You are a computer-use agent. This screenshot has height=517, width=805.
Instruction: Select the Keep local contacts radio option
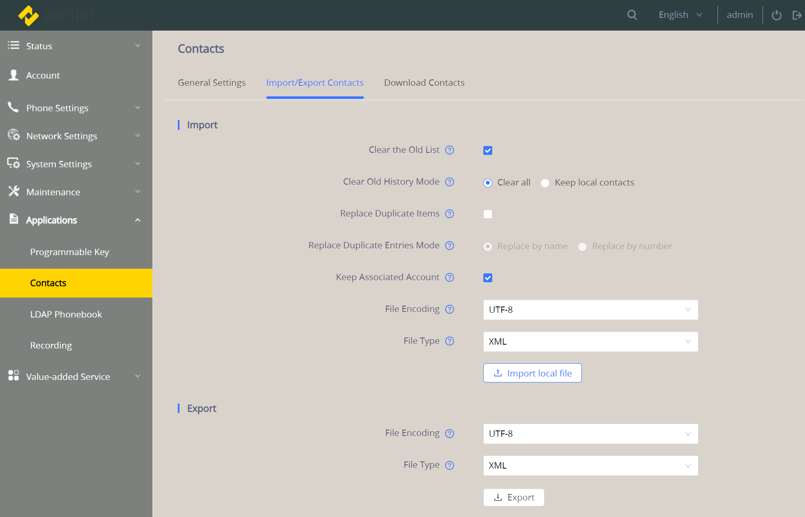[x=545, y=183]
